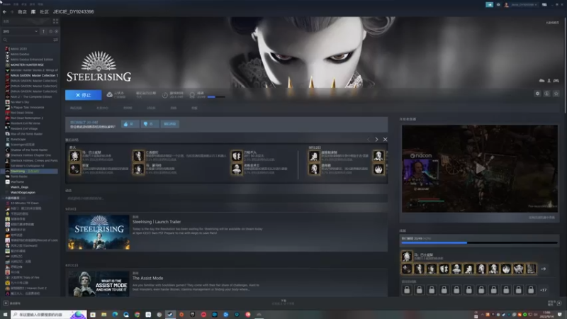
Task: Open the Steelrising Launch Trailer news thumbnail
Action: click(x=99, y=232)
